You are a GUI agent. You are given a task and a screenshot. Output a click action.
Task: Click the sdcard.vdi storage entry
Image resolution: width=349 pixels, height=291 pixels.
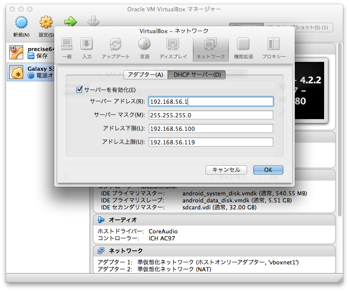tap(220, 207)
